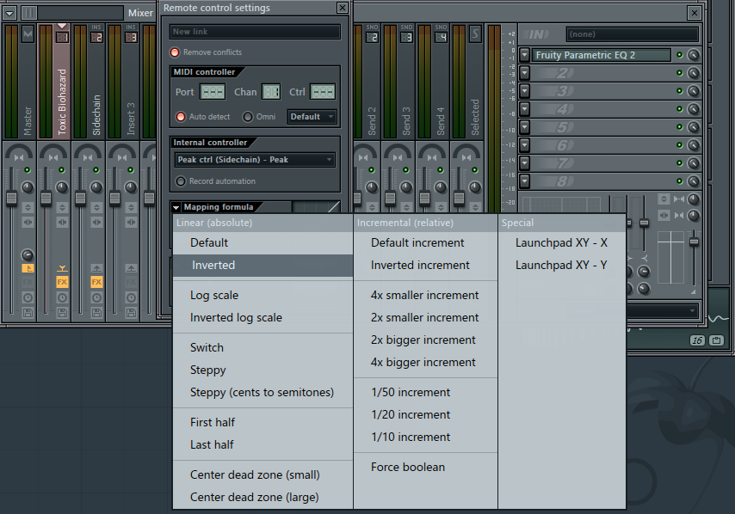Screen dimensions: 735x514
Task: Open the mixer menu arrow at top left
Action: (9, 13)
